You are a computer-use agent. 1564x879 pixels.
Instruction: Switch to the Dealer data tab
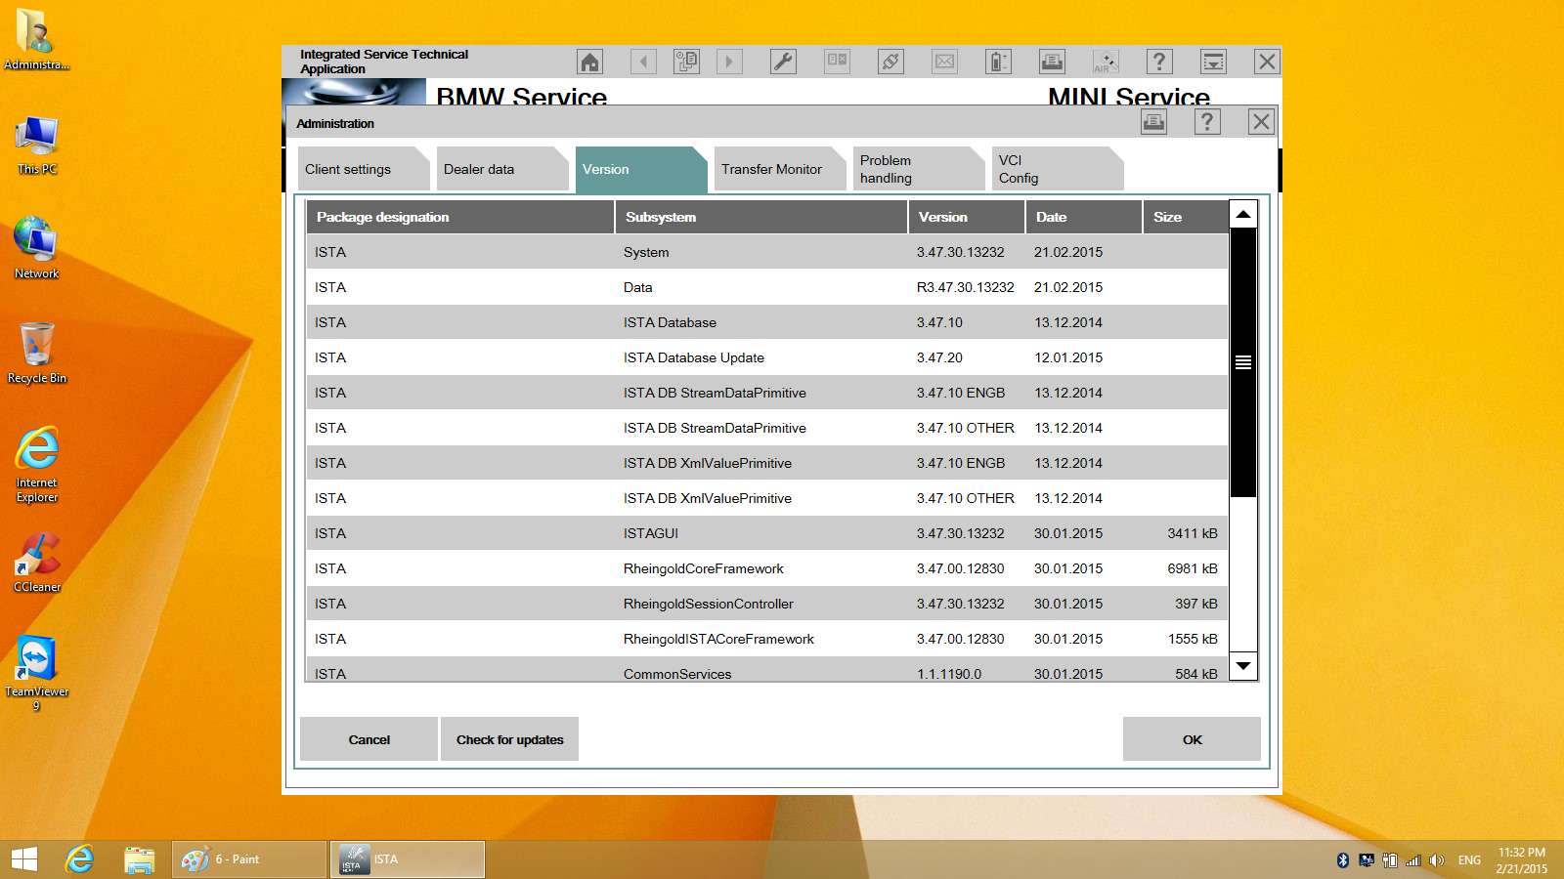pyautogui.click(x=502, y=169)
